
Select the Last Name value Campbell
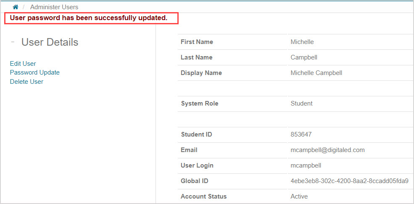[303, 57]
